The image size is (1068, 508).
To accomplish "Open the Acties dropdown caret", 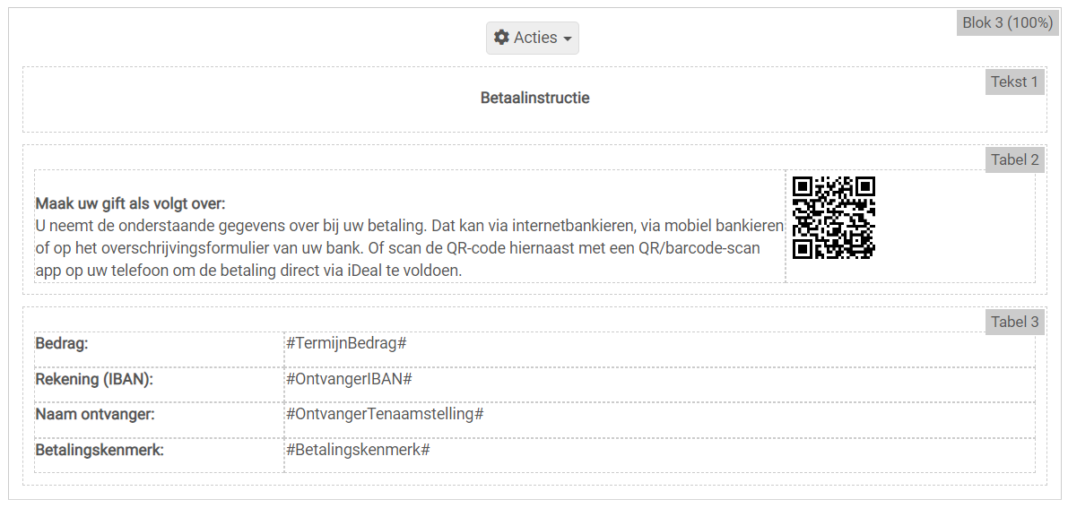I will [x=568, y=39].
